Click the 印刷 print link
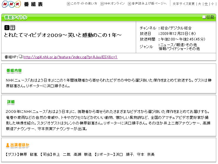The width and height of the screenshot is (218, 164). tap(210, 17)
